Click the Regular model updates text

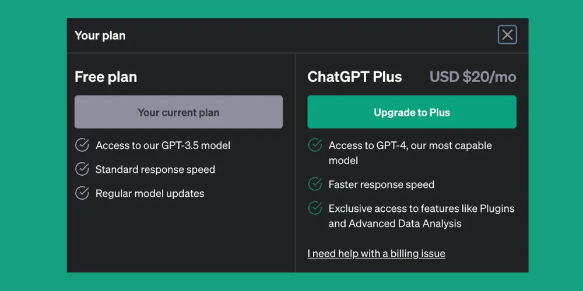pyautogui.click(x=150, y=194)
